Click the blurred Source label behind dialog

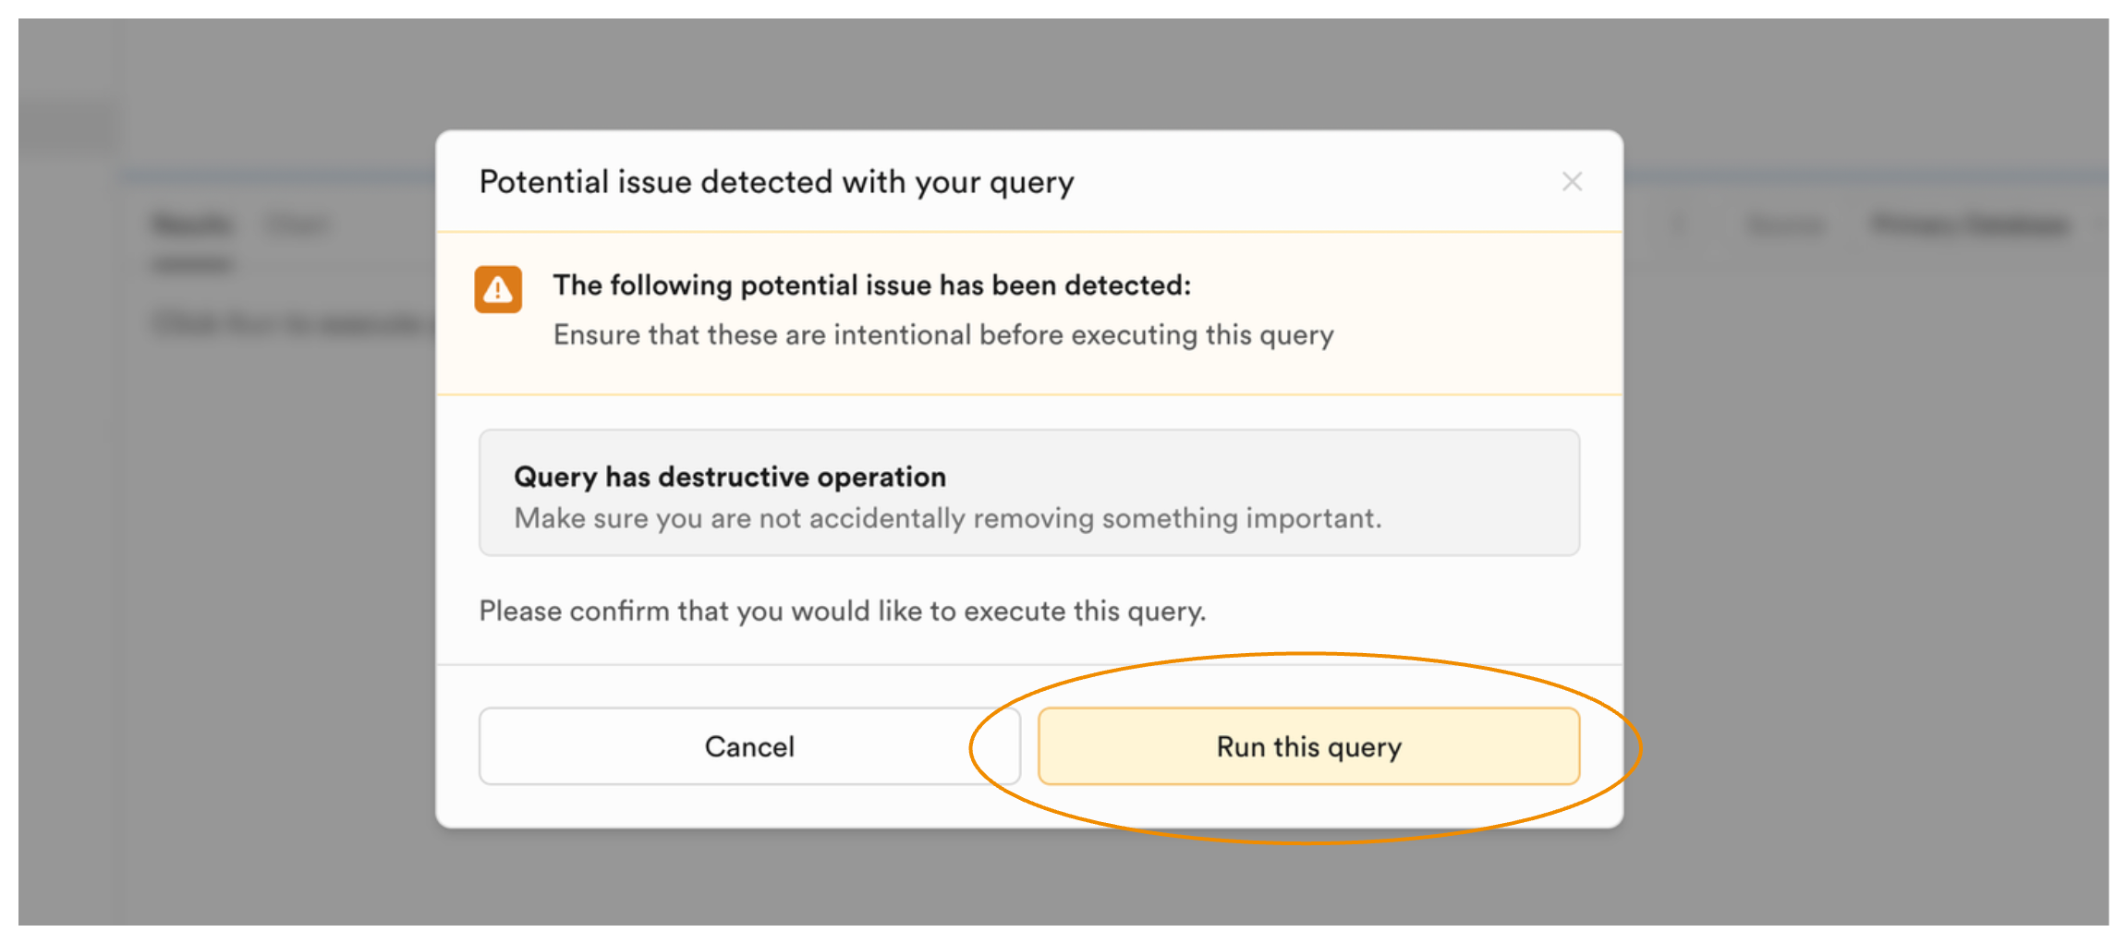[x=1784, y=224]
